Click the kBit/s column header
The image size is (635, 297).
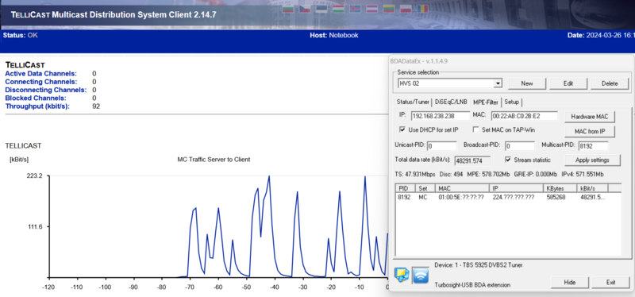592,188
